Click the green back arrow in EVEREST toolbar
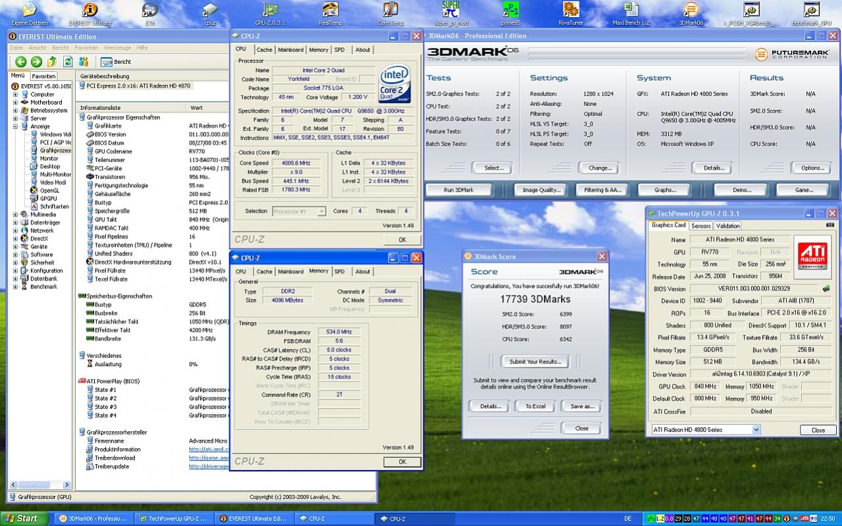Image resolution: width=842 pixels, height=526 pixels. click(x=20, y=62)
